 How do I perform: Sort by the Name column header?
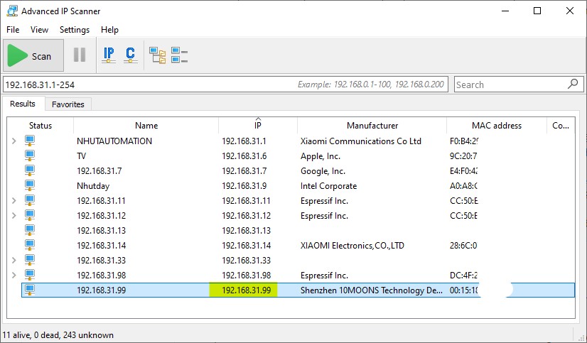[x=146, y=125]
